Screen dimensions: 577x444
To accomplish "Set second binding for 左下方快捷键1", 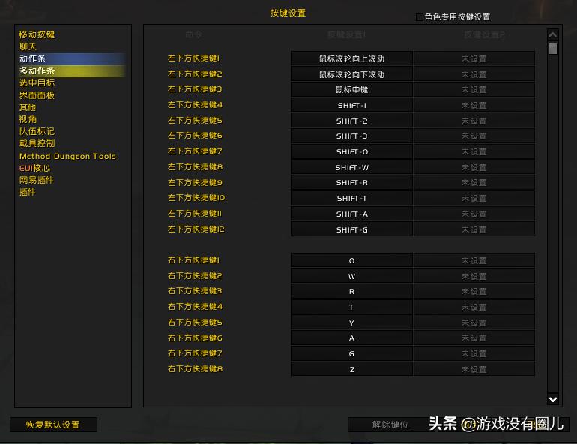I will click(x=474, y=58).
